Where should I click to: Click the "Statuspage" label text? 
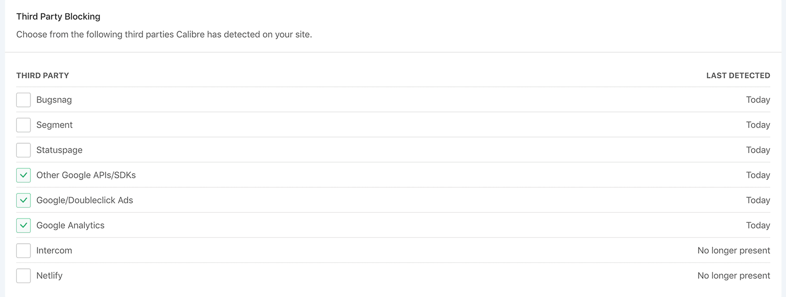click(x=59, y=150)
